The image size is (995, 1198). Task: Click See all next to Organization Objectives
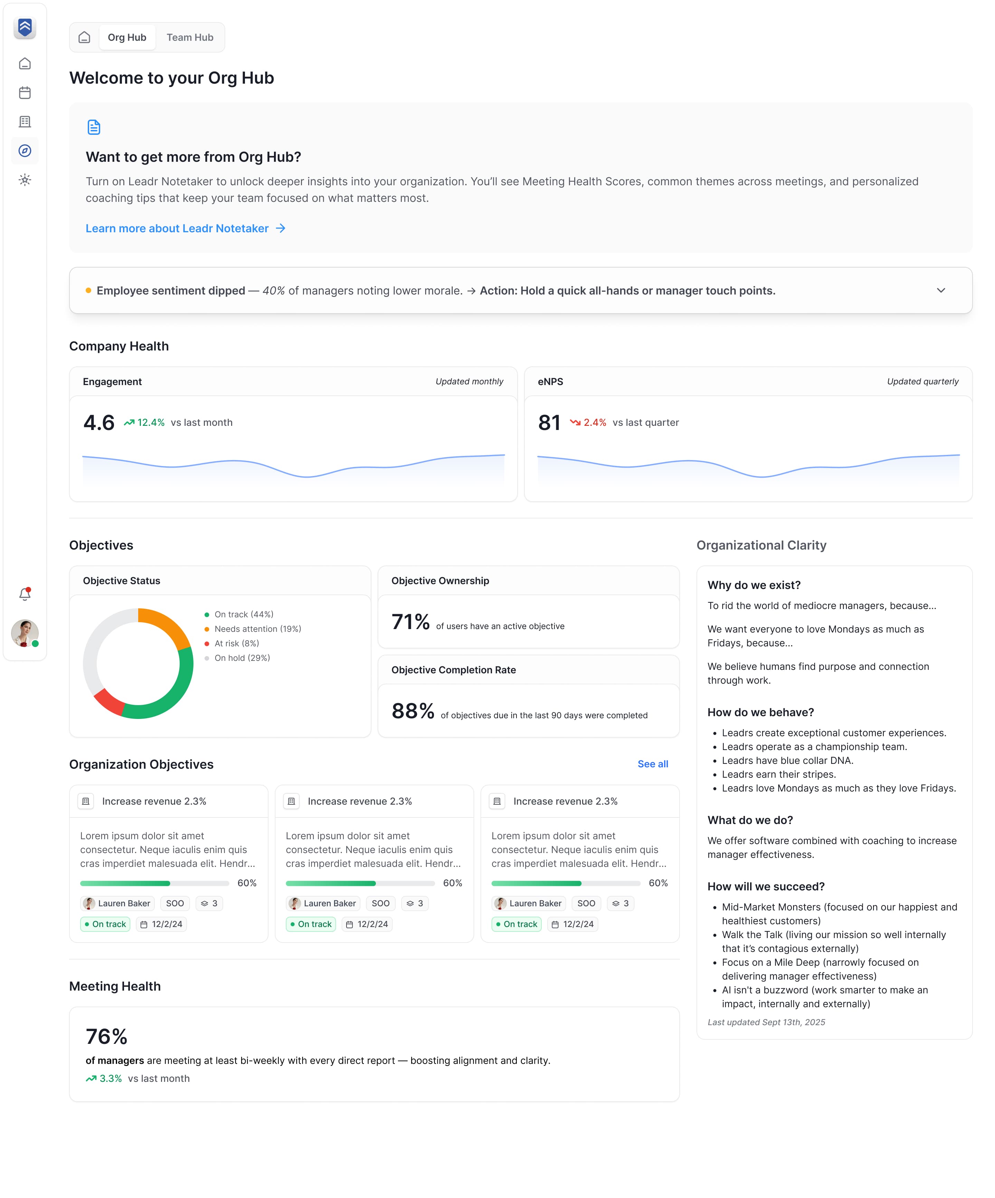pos(652,764)
